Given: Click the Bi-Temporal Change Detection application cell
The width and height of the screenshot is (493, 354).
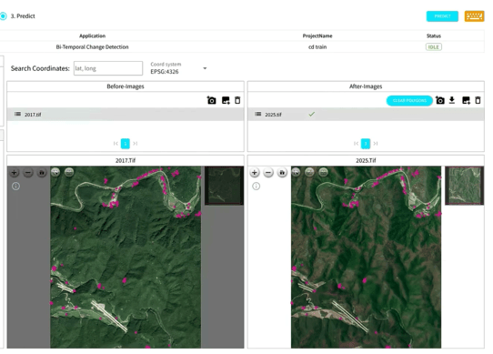Looking at the screenshot, I should pyautogui.click(x=92, y=47).
